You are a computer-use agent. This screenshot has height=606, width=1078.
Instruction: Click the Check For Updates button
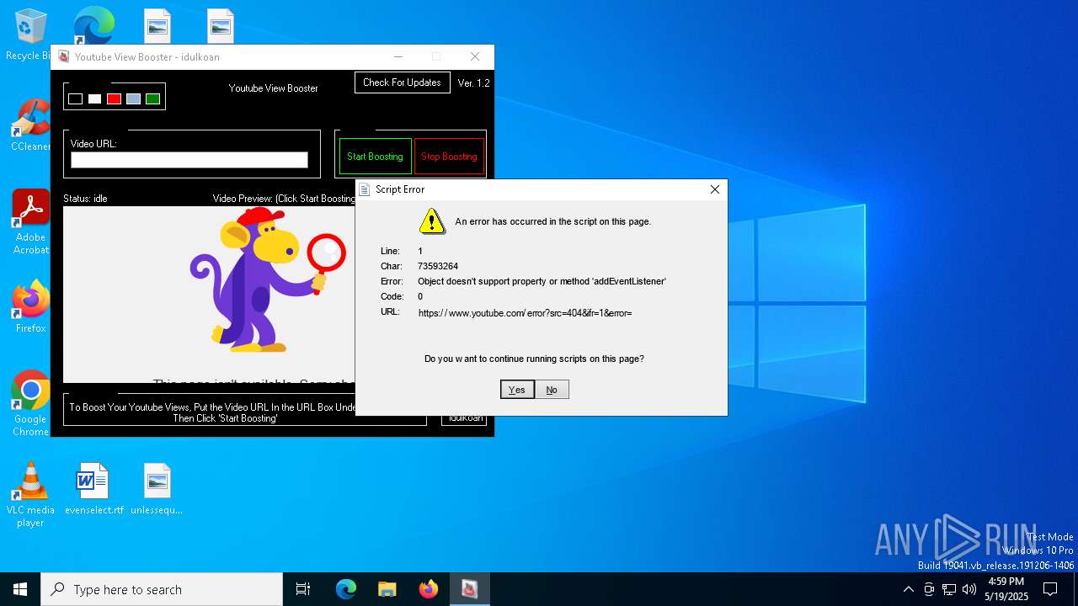(x=402, y=82)
